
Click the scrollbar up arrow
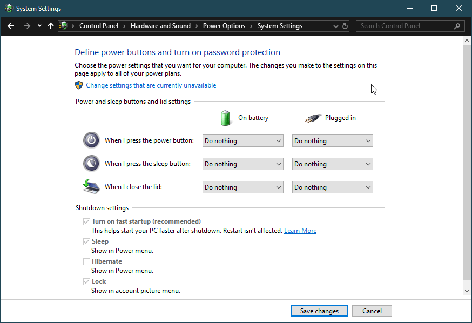pos(467,41)
